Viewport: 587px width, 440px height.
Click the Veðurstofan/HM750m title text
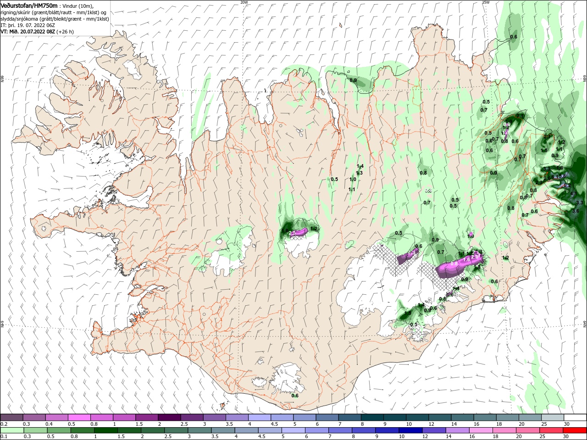(x=29, y=5)
